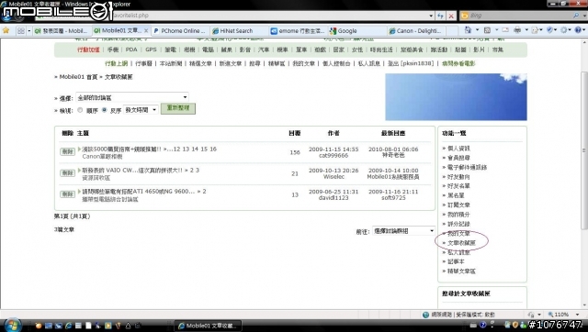This screenshot has width=588, height=332.
Task: Open the 行動加值 red nav item
Action: 88,50
